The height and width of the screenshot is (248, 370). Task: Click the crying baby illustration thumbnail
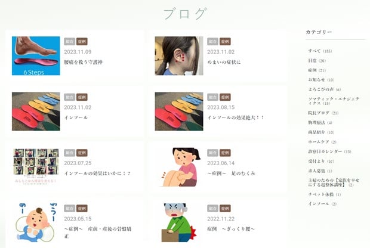(x=36, y=222)
